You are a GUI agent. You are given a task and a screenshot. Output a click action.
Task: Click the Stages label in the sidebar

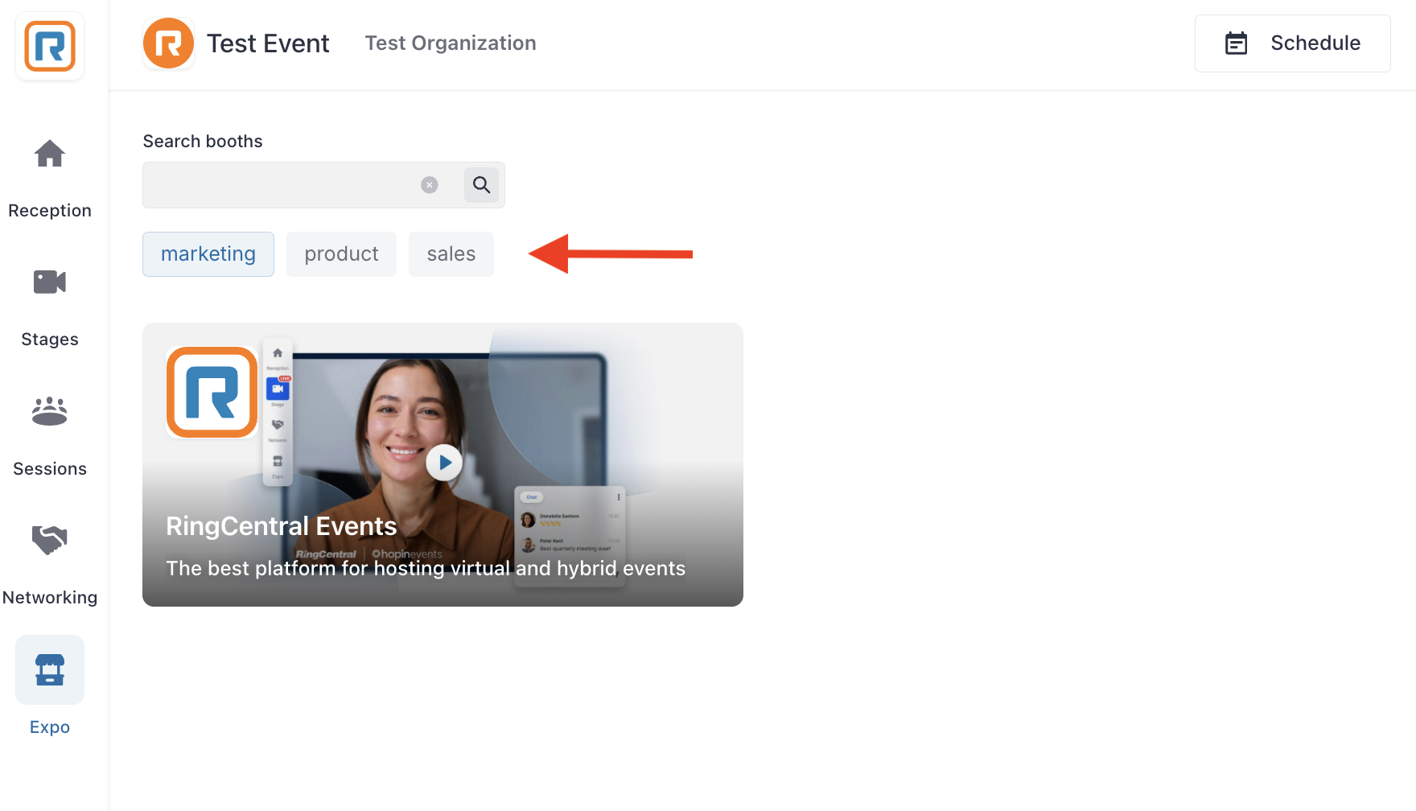(x=50, y=340)
